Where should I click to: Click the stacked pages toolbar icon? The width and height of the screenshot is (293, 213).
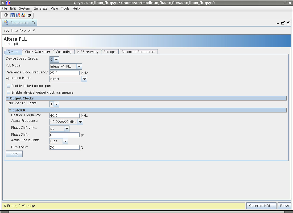pyautogui.click(x=6, y=15)
